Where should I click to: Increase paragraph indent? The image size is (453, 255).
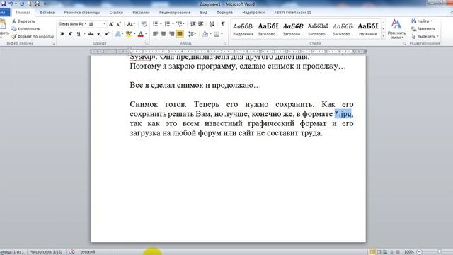click(201, 24)
